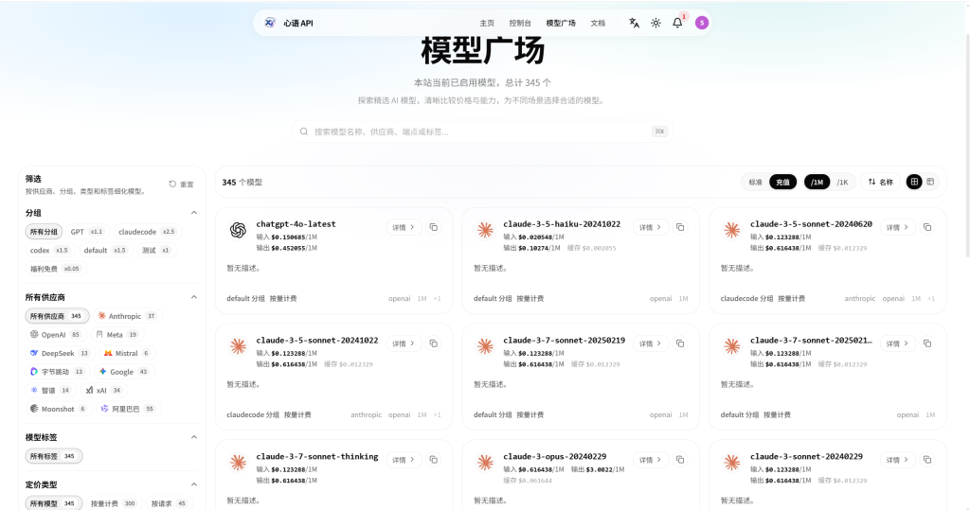Copy claude-3-7-sonnet-20250219 model name

pyautogui.click(x=680, y=343)
